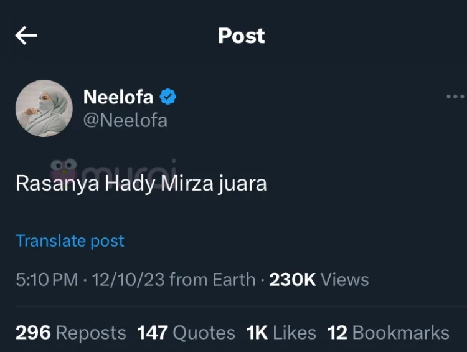This screenshot has height=352, width=467.
Task: Translate post into another language
Action: point(70,241)
